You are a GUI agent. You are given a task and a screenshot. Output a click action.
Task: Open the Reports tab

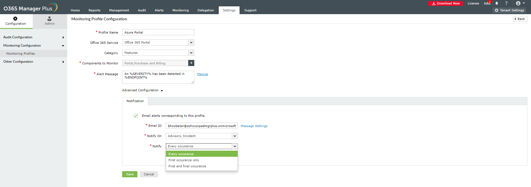[x=94, y=10]
